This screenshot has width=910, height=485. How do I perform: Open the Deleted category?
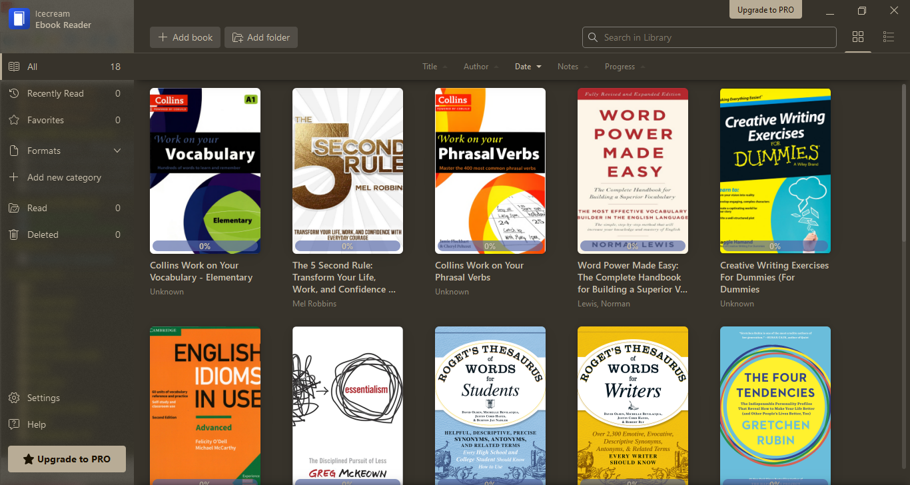tap(67, 235)
